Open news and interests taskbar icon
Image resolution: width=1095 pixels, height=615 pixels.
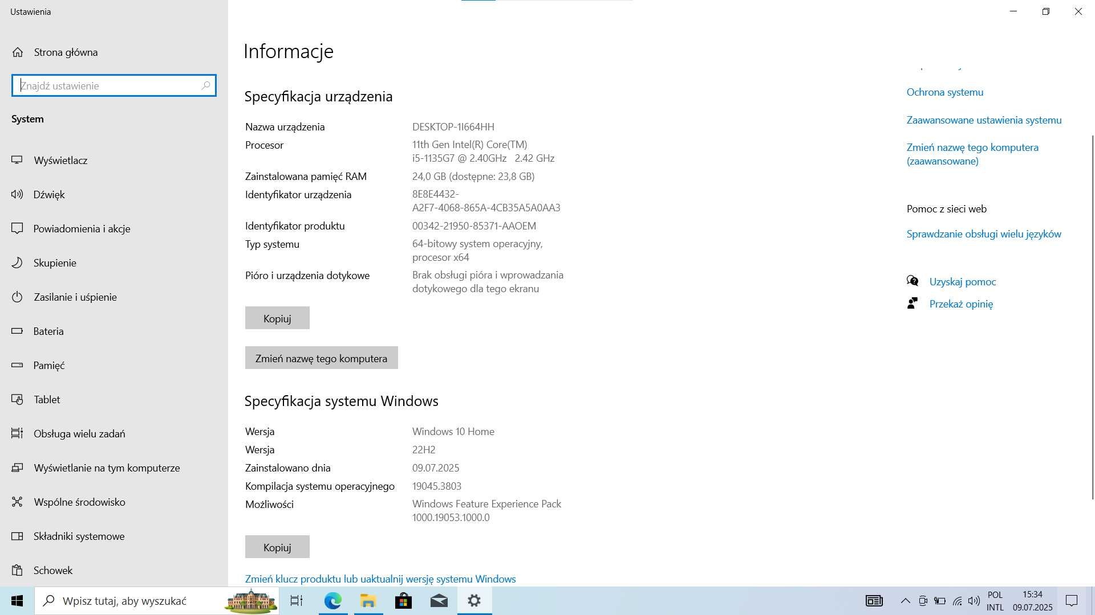874,601
